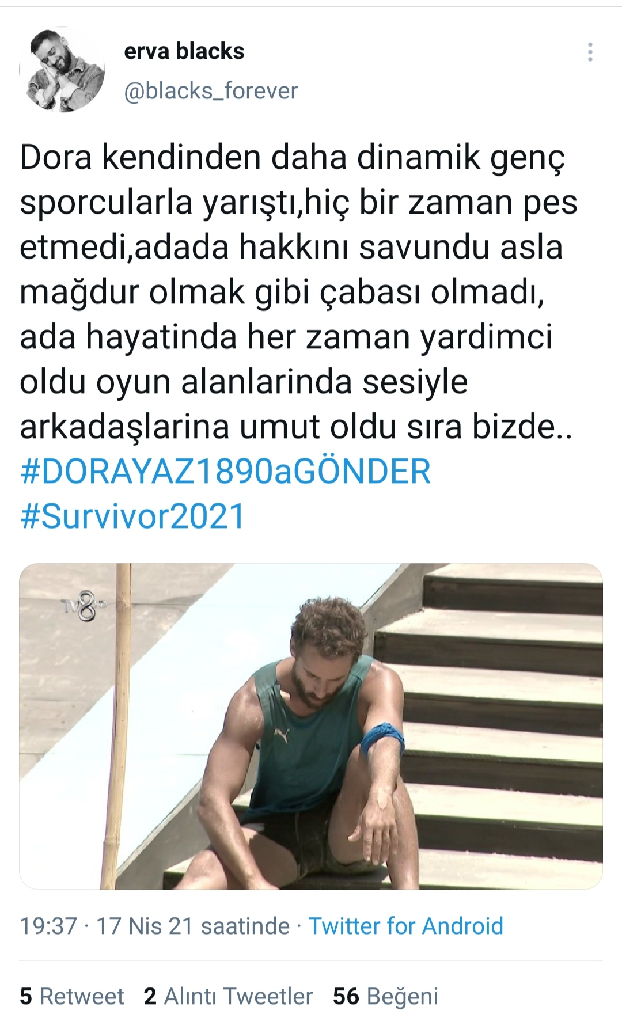View the 5 Retweet list
Image resolution: width=622 pixels, height=1018 pixels.
72,997
